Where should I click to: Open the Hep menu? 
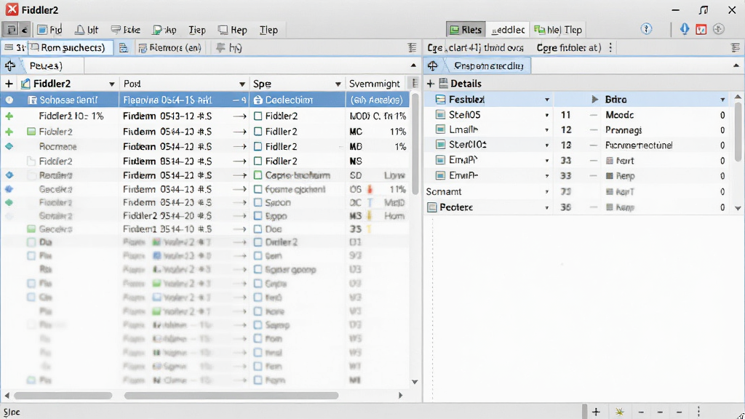point(232,30)
